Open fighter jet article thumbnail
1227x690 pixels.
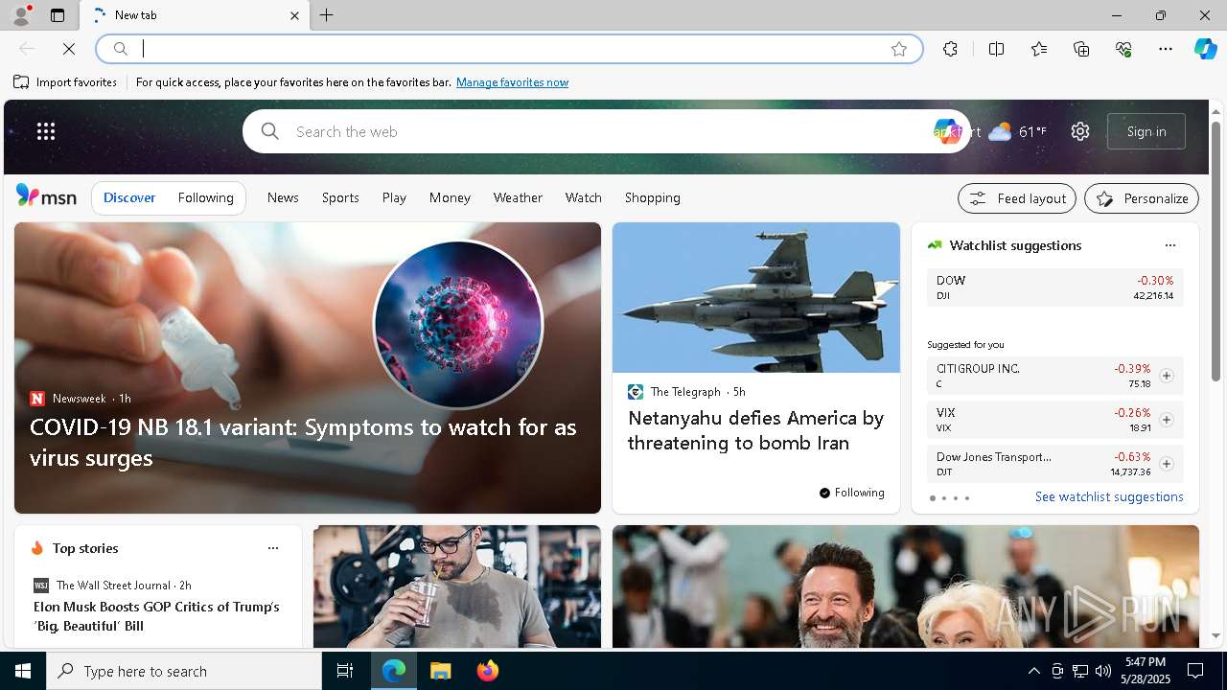point(756,297)
